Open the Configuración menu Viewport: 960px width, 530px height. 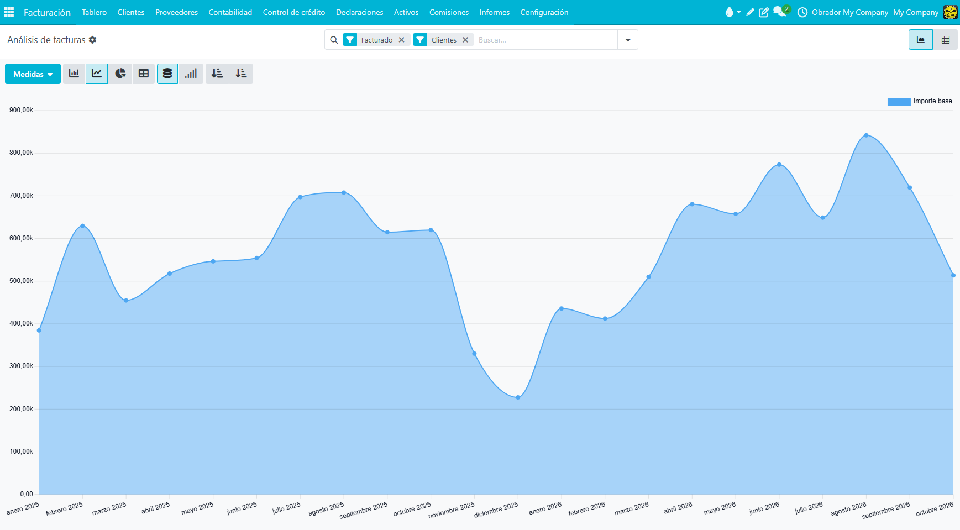point(544,12)
